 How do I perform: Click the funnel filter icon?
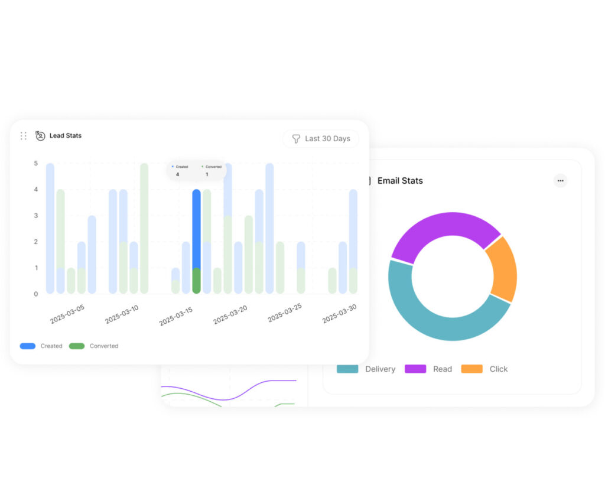tap(296, 139)
